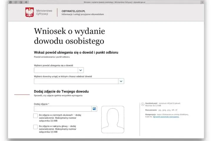The height and width of the screenshot is (141, 212).
Task: Click 'informacje i usługi przyjazne obywatelom' tagline
Action: (83, 14)
